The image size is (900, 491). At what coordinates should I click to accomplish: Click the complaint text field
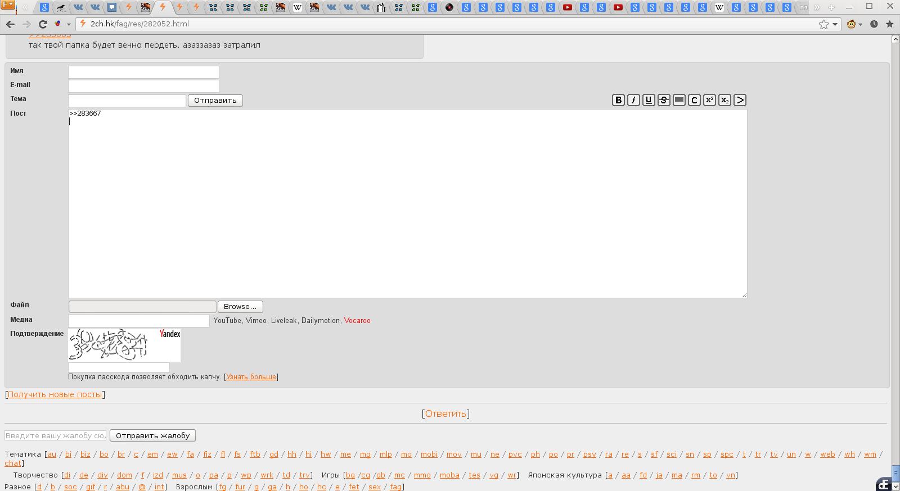(56, 435)
